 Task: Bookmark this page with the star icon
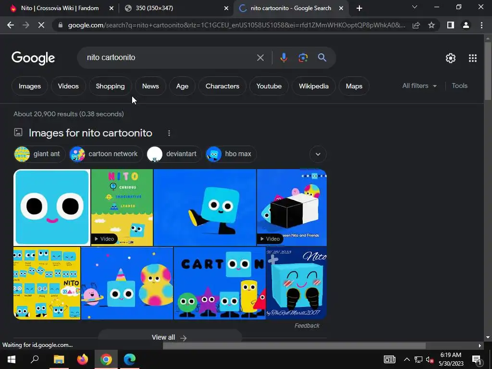tap(431, 25)
